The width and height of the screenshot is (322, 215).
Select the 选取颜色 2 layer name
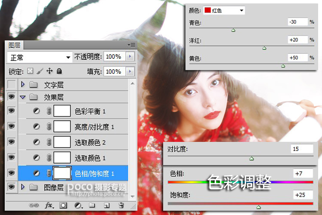click(x=90, y=142)
